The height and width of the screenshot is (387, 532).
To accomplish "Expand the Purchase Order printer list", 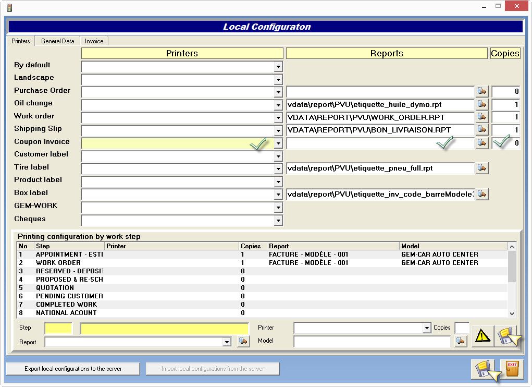I will coord(278,92).
